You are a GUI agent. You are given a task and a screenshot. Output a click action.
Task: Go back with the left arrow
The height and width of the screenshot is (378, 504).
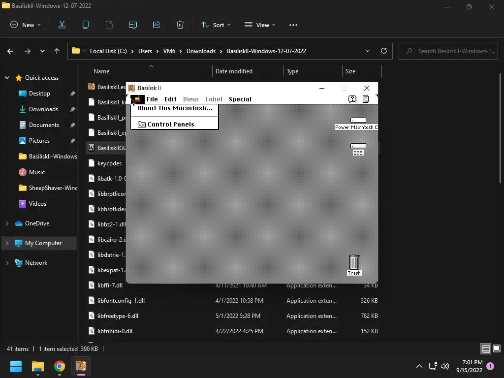[10, 51]
